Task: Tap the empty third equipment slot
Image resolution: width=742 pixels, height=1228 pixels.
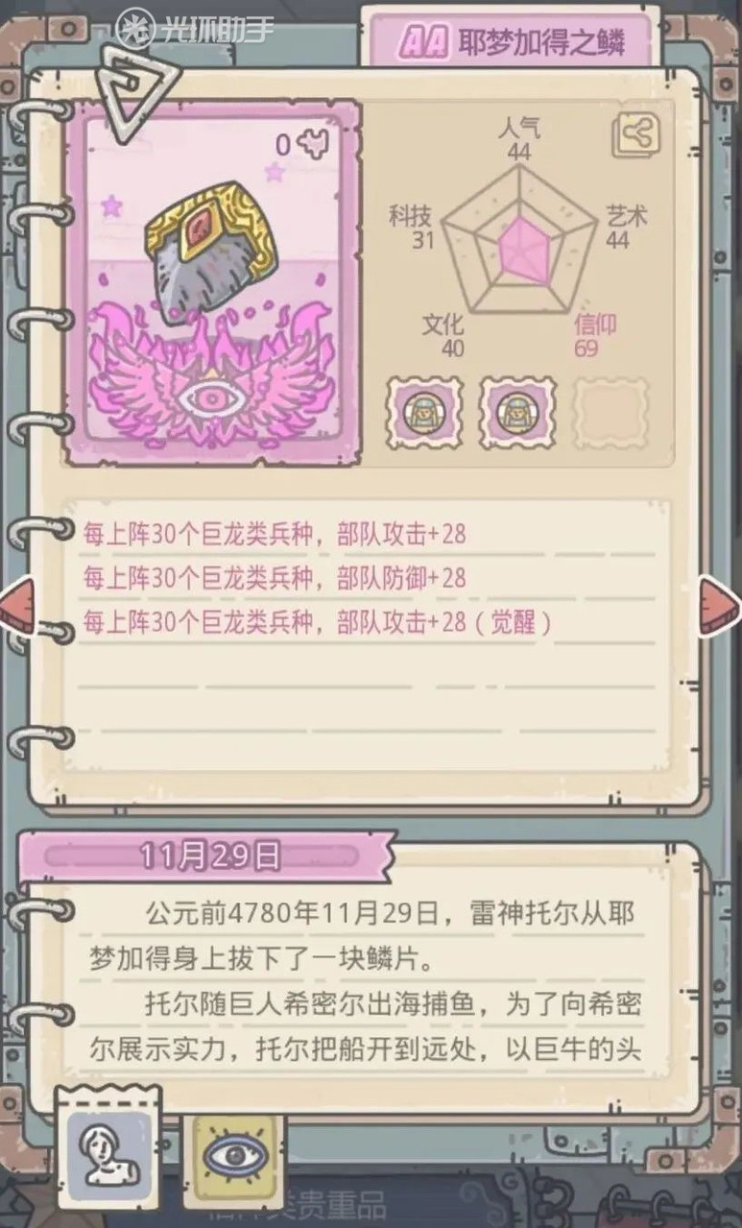Action: point(611,412)
